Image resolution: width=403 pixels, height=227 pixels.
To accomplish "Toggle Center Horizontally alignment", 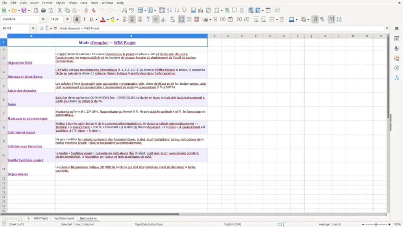I will [132, 19].
